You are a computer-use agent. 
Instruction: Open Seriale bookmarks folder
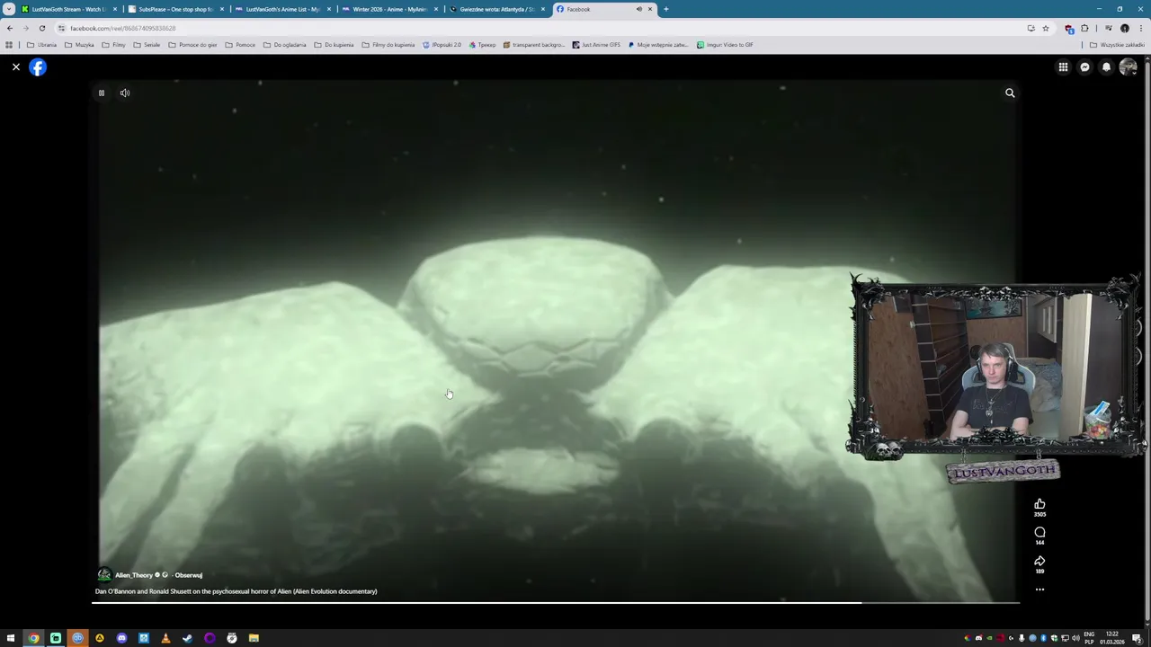point(147,44)
